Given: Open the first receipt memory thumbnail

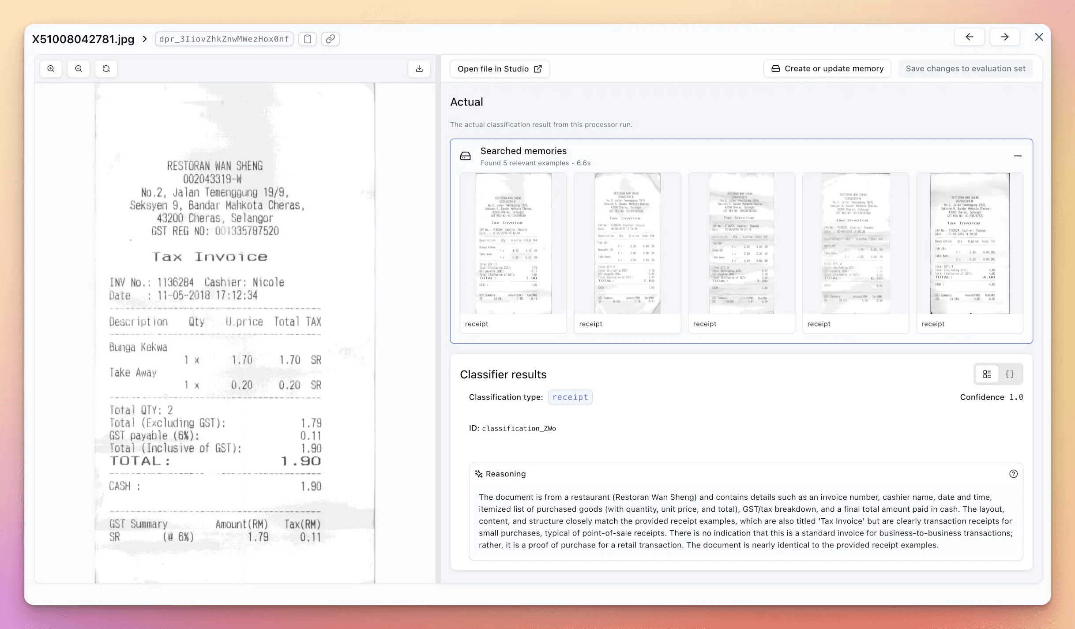Looking at the screenshot, I should (x=513, y=243).
